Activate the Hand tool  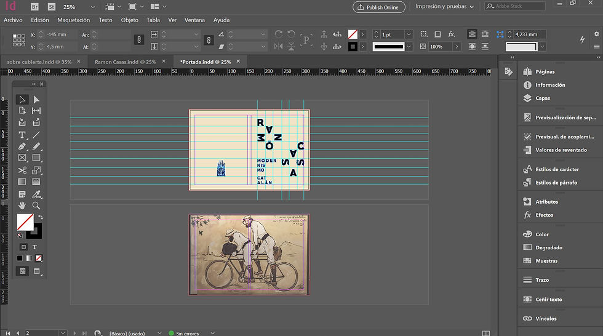click(22, 206)
